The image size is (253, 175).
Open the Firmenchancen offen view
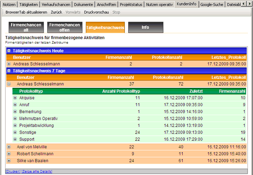point(65,27)
